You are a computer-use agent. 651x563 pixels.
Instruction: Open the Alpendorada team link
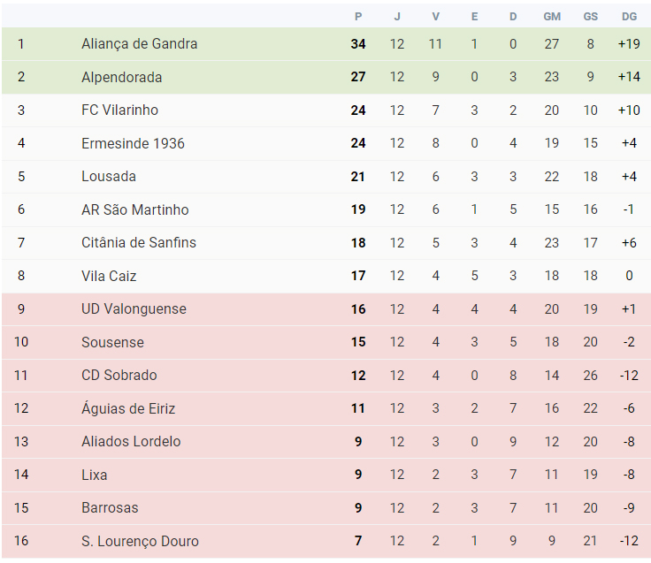click(x=122, y=77)
